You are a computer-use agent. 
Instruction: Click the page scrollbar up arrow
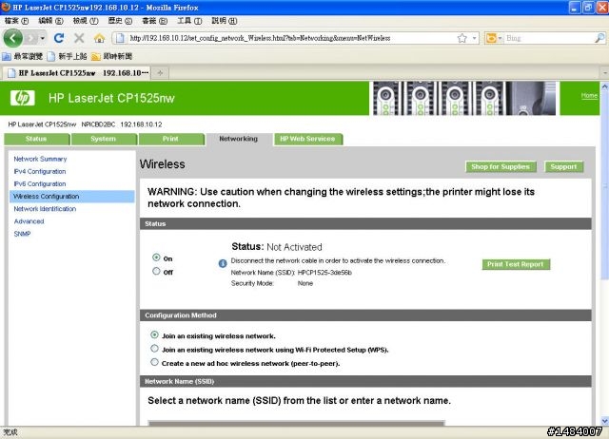point(604,86)
